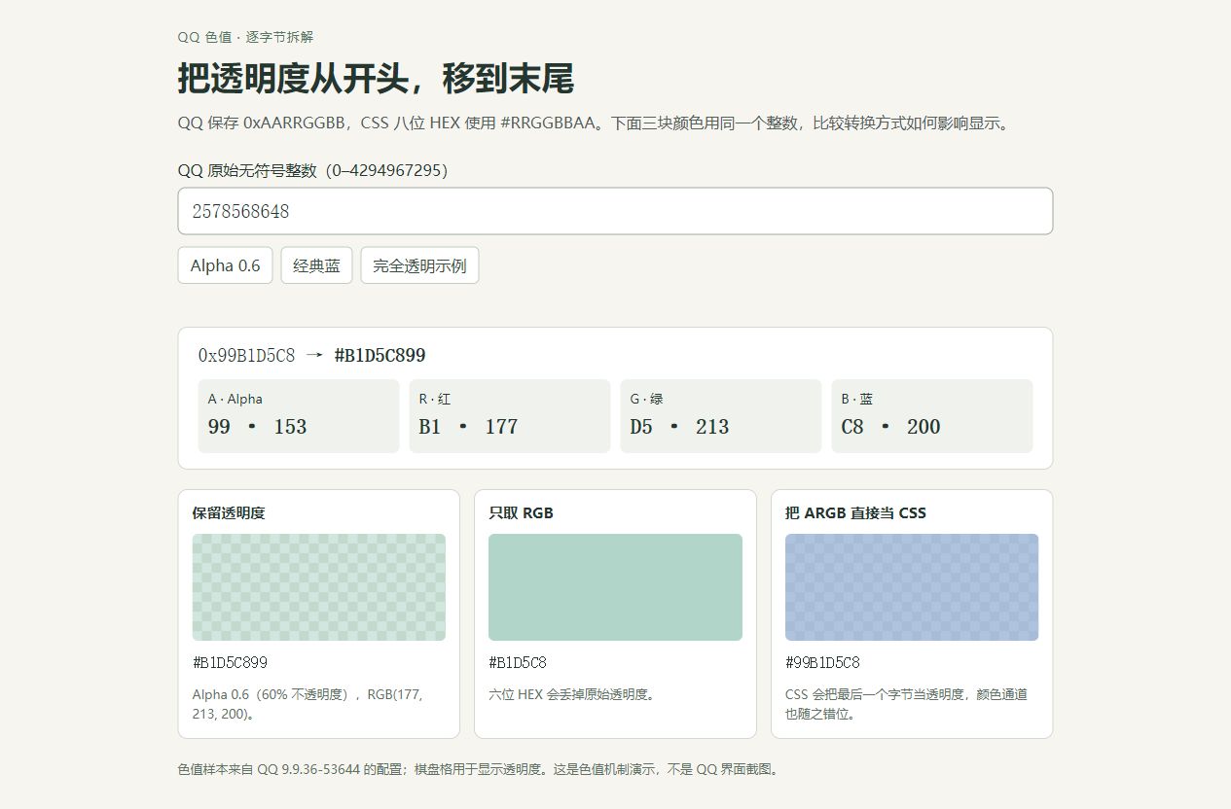Click the #B1D5C8 hex label

(x=518, y=662)
